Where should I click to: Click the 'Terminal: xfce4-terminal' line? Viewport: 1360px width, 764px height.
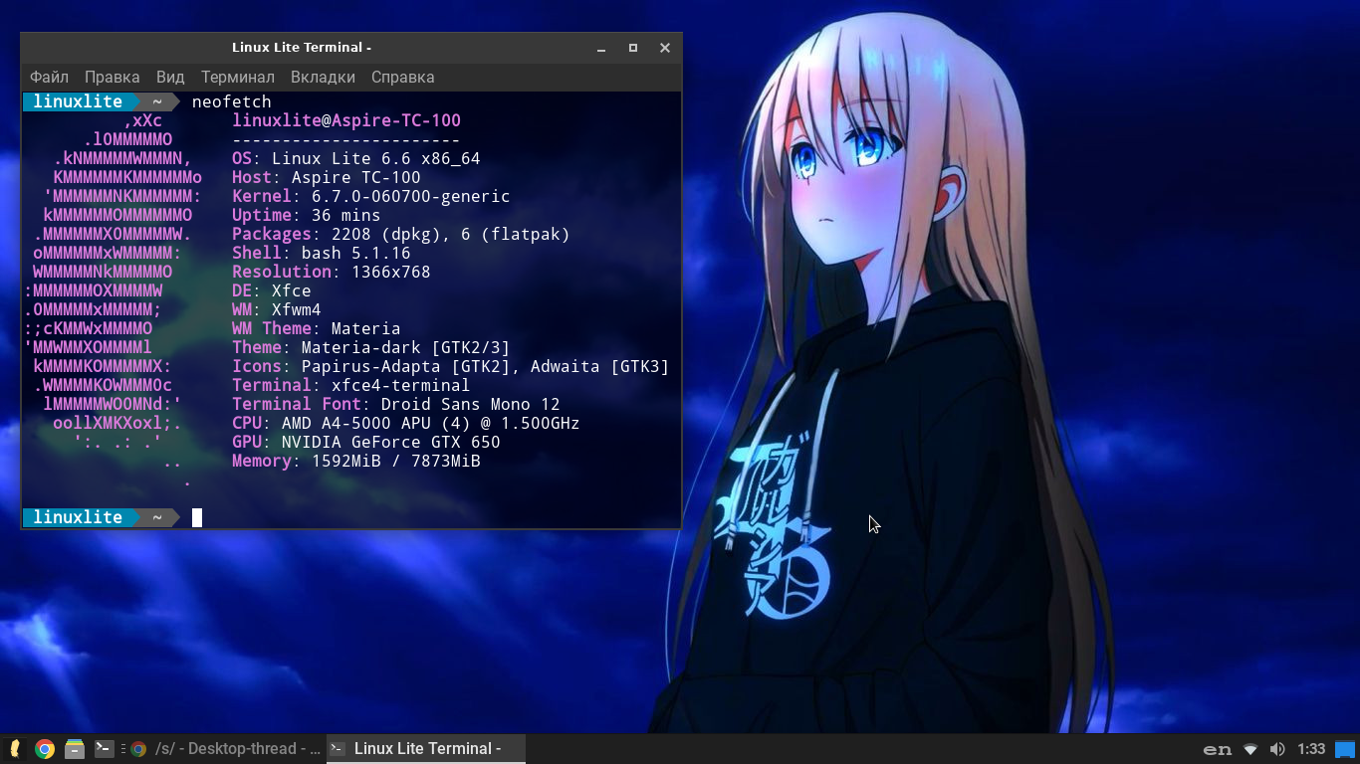pyautogui.click(x=351, y=385)
